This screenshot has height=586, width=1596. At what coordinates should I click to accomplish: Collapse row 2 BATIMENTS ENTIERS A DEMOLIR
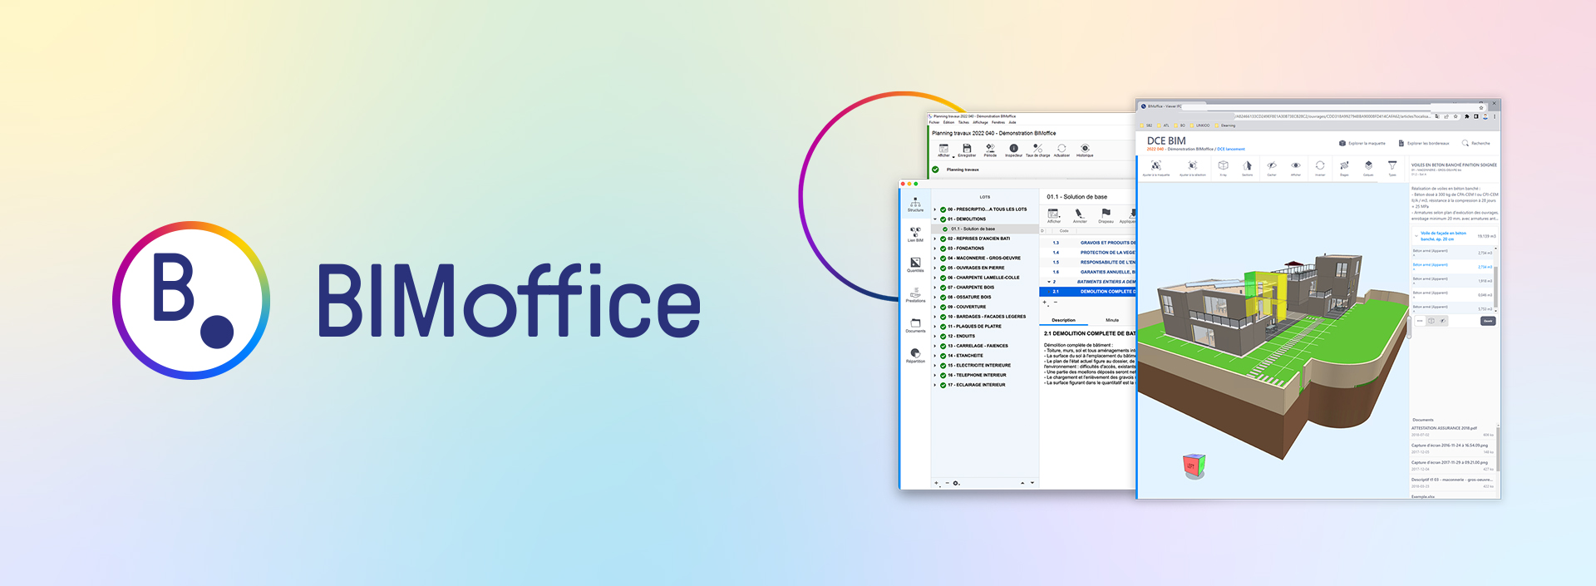coord(1047,282)
